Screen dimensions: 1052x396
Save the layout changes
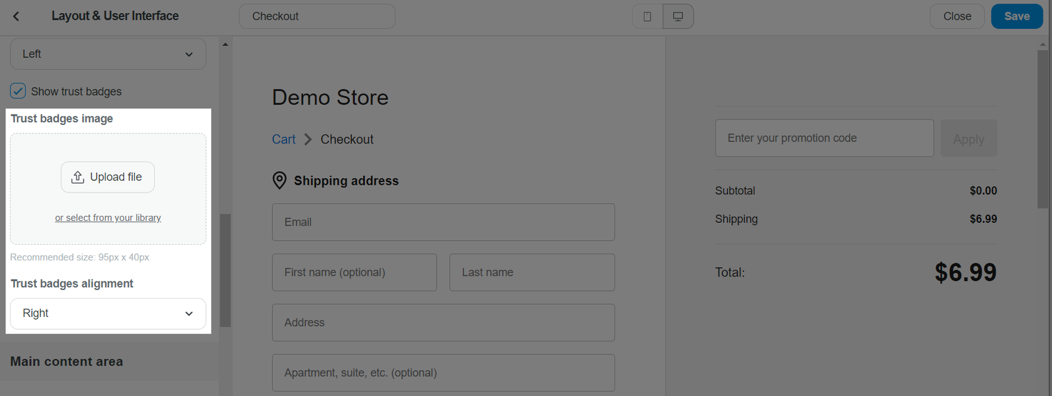click(1016, 16)
